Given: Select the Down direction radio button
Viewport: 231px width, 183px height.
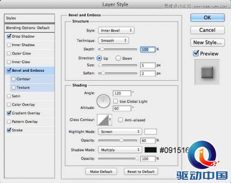Looking at the screenshot, I should [x=118, y=58].
